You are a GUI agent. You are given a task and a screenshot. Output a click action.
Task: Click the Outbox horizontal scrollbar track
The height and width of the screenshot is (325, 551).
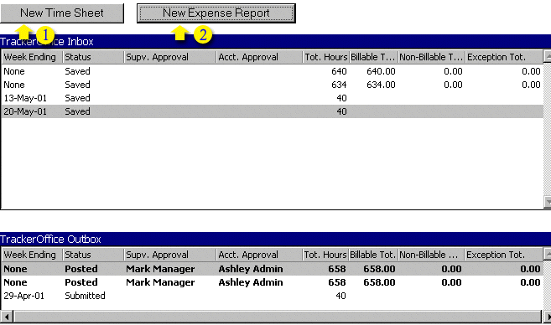278,317
